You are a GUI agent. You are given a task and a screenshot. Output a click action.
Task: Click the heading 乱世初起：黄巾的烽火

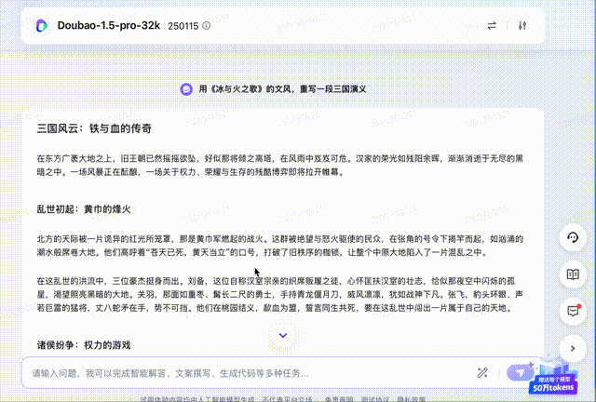point(84,209)
